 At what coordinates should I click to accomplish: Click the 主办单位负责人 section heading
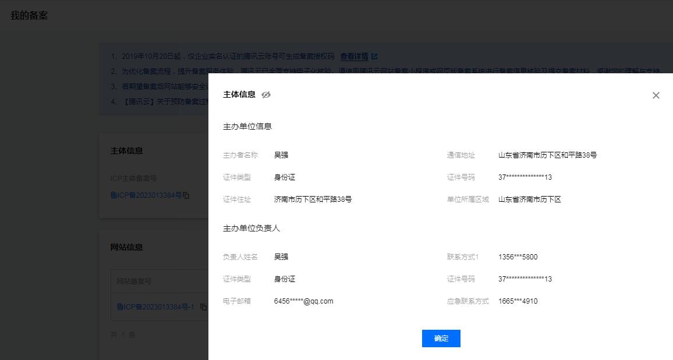(251, 228)
